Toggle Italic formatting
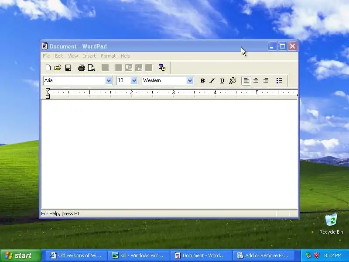The width and height of the screenshot is (349, 262). click(212, 81)
